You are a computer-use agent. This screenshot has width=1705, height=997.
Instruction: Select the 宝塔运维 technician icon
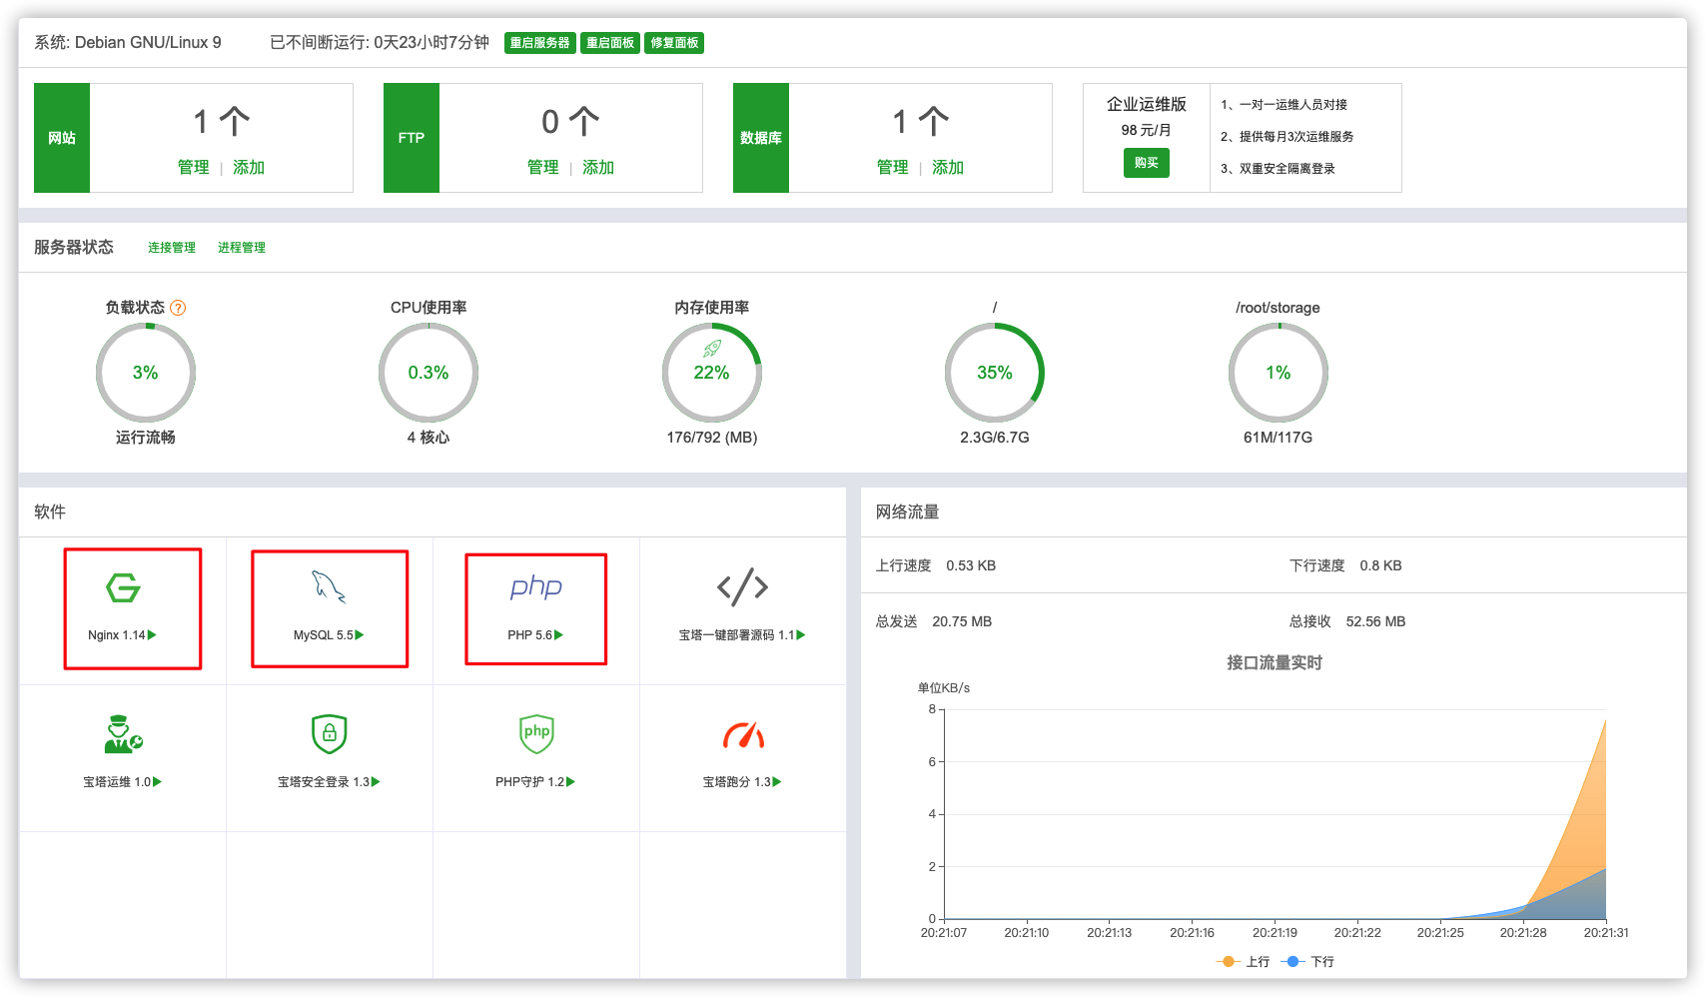[124, 733]
